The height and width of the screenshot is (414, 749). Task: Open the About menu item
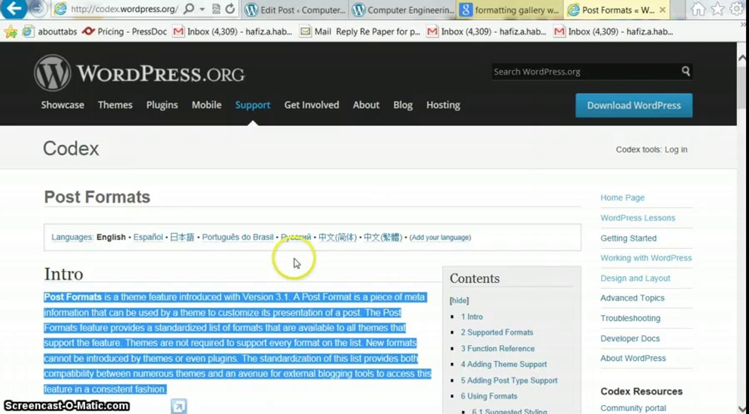366,105
